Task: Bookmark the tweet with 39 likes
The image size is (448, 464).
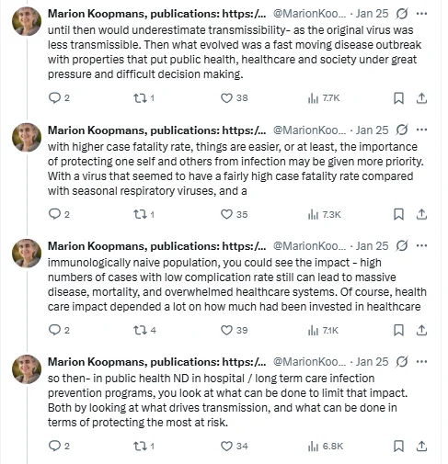Action: [398, 330]
